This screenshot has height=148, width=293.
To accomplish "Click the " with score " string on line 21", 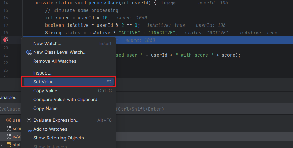I will pos(194,55).
